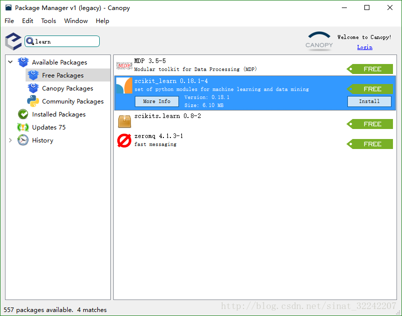Select Free Packages in the sidebar
The width and height of the screenshot is (402, 316).
pyautogui.click(x=63, y=75)
